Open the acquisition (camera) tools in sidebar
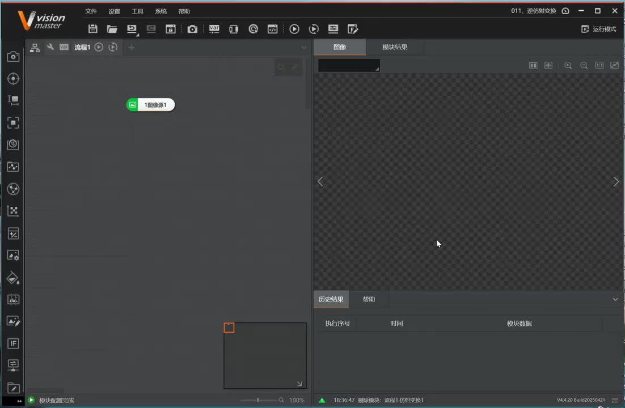This screenshot has height=408, width=625. [13, 56]
